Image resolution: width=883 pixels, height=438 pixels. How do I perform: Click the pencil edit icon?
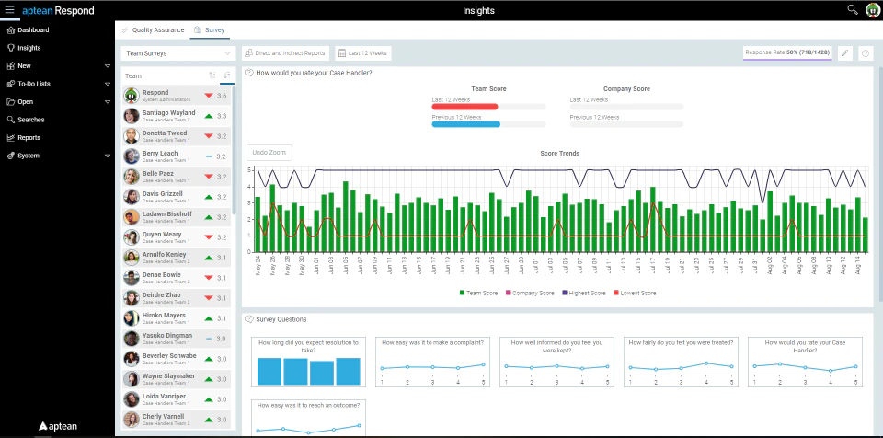pos(844,53)
